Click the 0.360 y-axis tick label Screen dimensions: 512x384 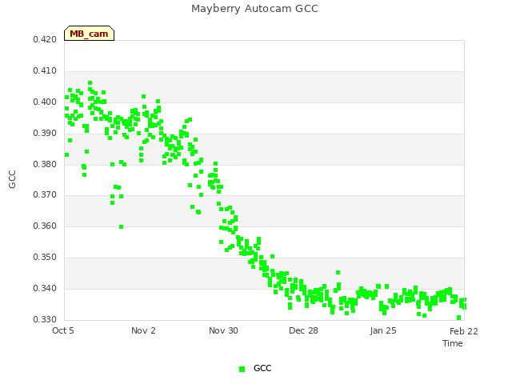(45, 226)
